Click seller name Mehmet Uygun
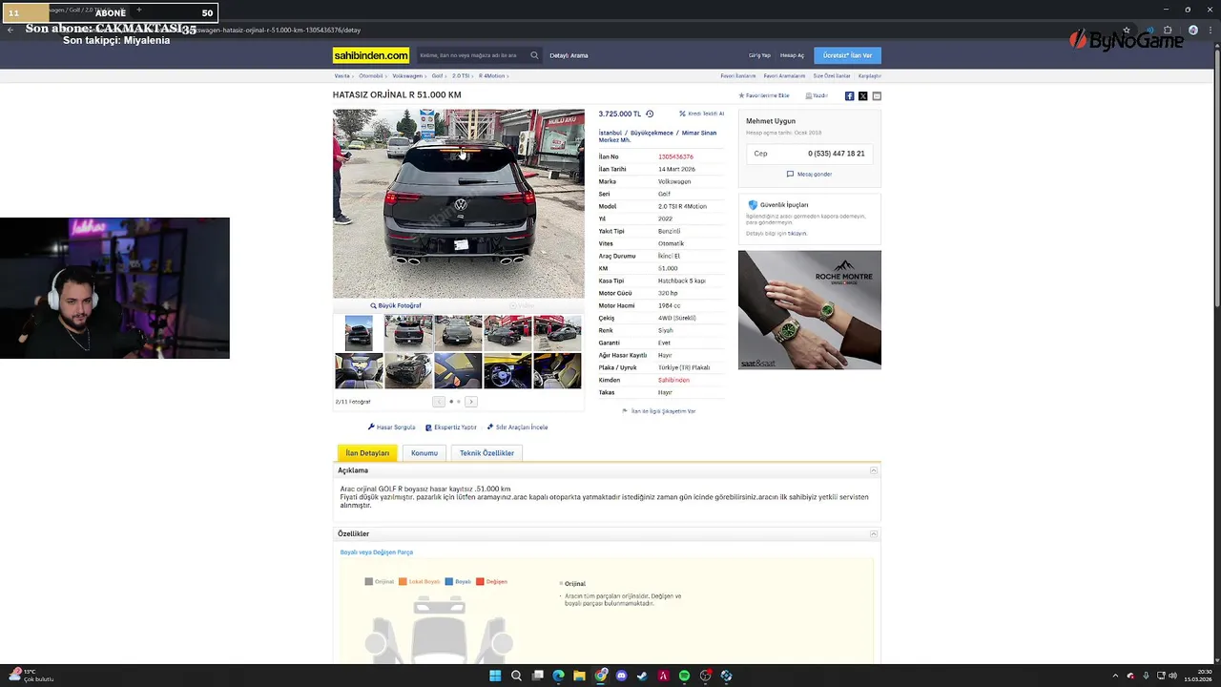Viewport: 1221px width, 687px height. pyautogui.click(x=771, y=121)
